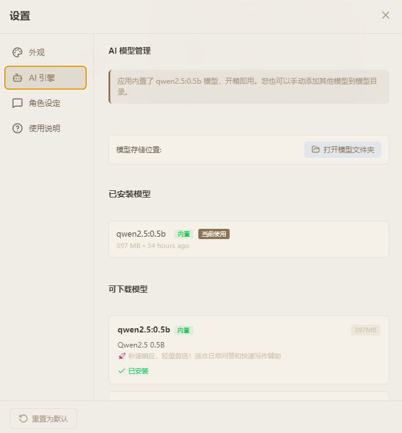402x433 pixels.
Task: Click the bold qwen2.5:0.5b downloadable model title
Action: (x=143, y=330)
